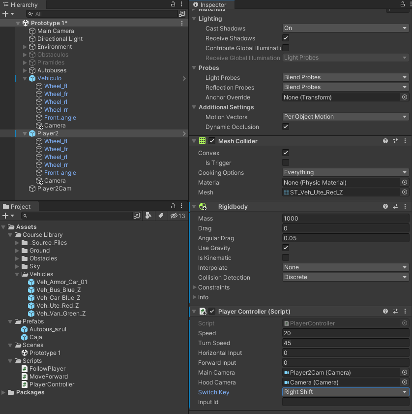
Task: Open Vehiculo prefab with its arrow
Action: click(x=184, y=78)
